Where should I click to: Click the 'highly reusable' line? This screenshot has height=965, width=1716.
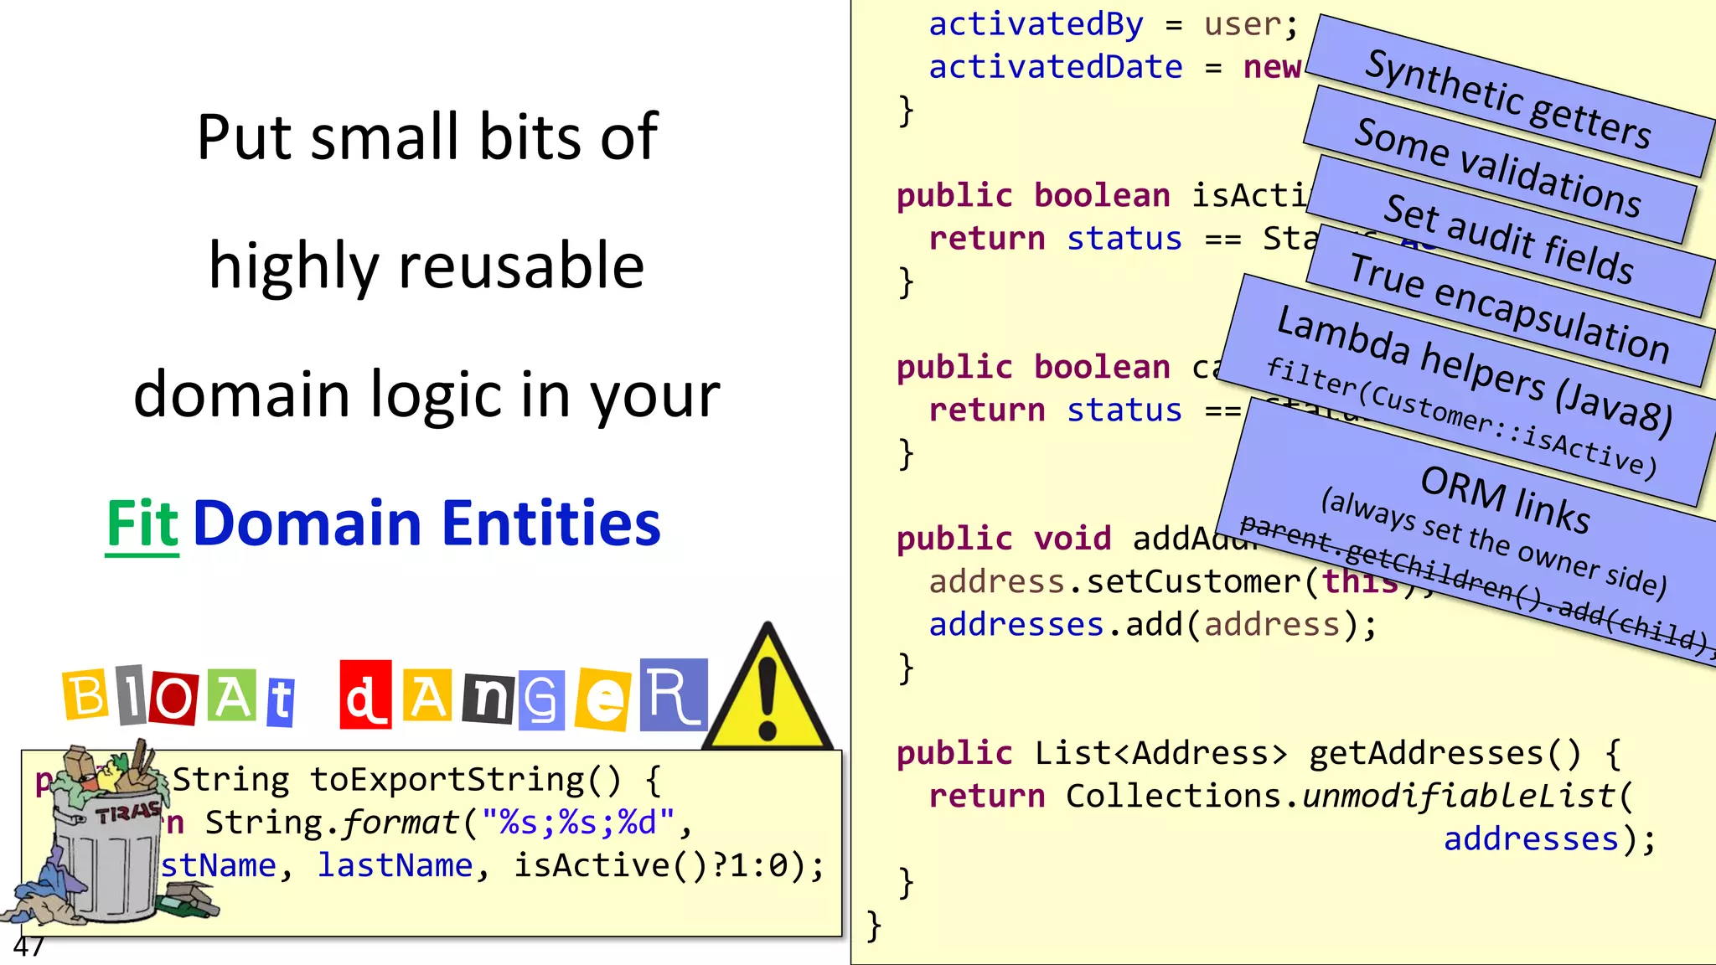pyautogui.click(x=426, y=266)
